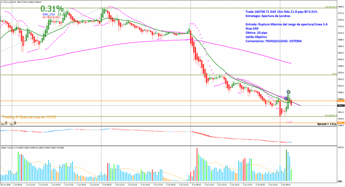
Task: Click the green 0.31% profit label
Action: tap(52, 8)
